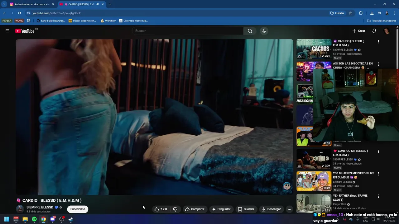Open YouTube notifications bell

[374, 31]
